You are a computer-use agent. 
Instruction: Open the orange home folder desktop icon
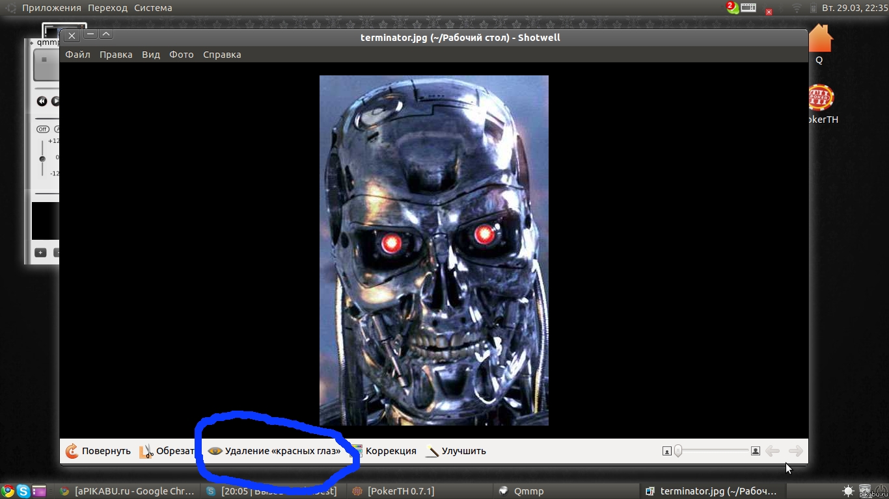click(x=820, y=38)
